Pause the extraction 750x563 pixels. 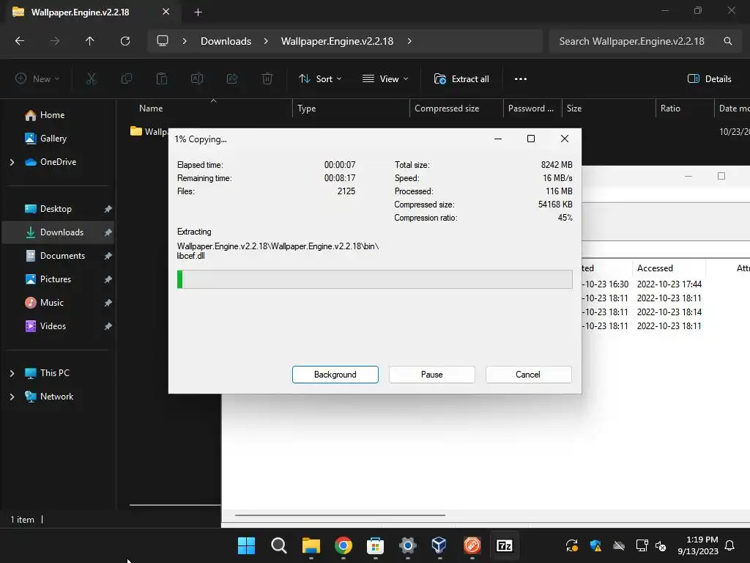pos(431,375)
